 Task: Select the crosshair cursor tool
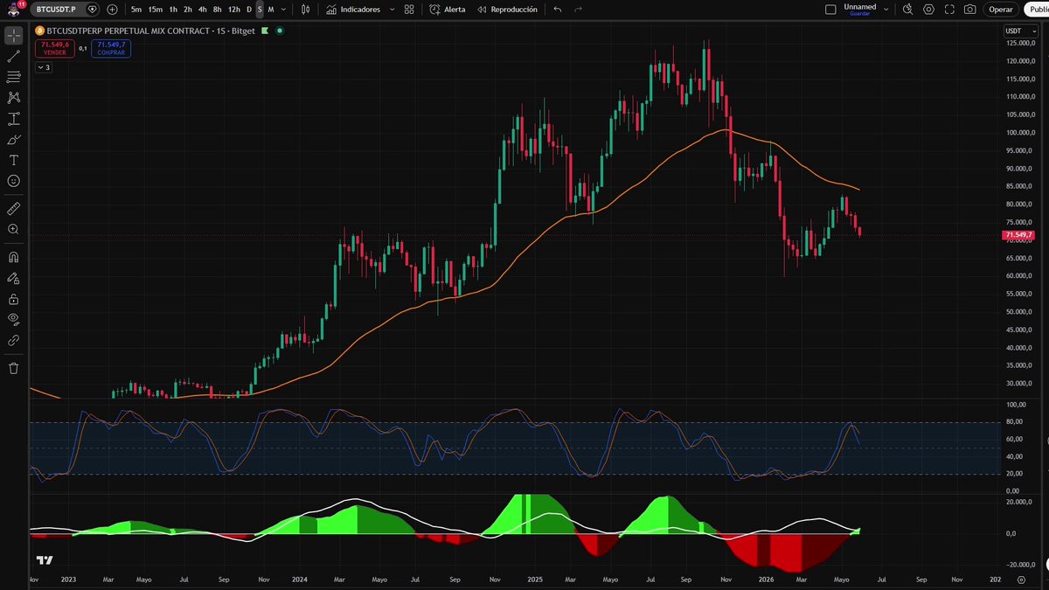tap(14, 36)
